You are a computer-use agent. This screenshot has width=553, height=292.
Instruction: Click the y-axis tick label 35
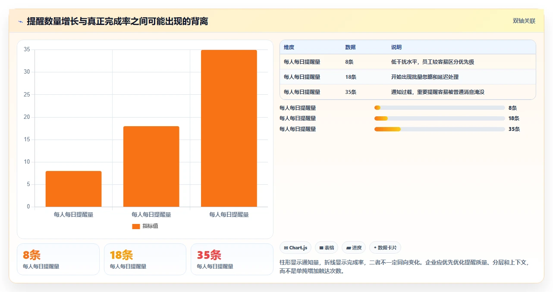(x=27, y=50)
